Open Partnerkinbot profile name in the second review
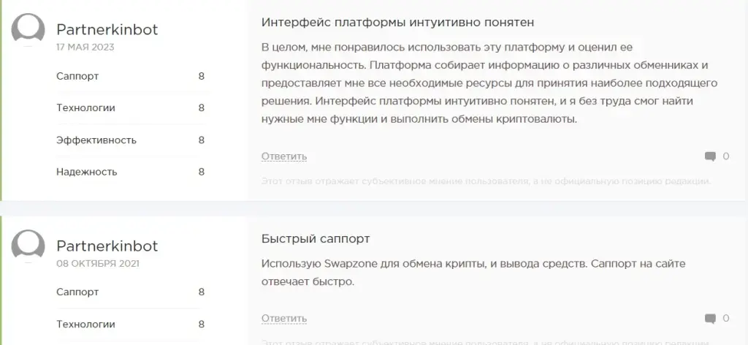This screenshot has height=345, width=748. click(x=107, y=246)
